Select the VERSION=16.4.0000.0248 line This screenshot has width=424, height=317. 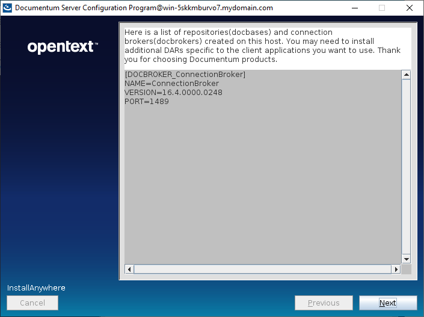pyautogui.click(x=173, y=93)
